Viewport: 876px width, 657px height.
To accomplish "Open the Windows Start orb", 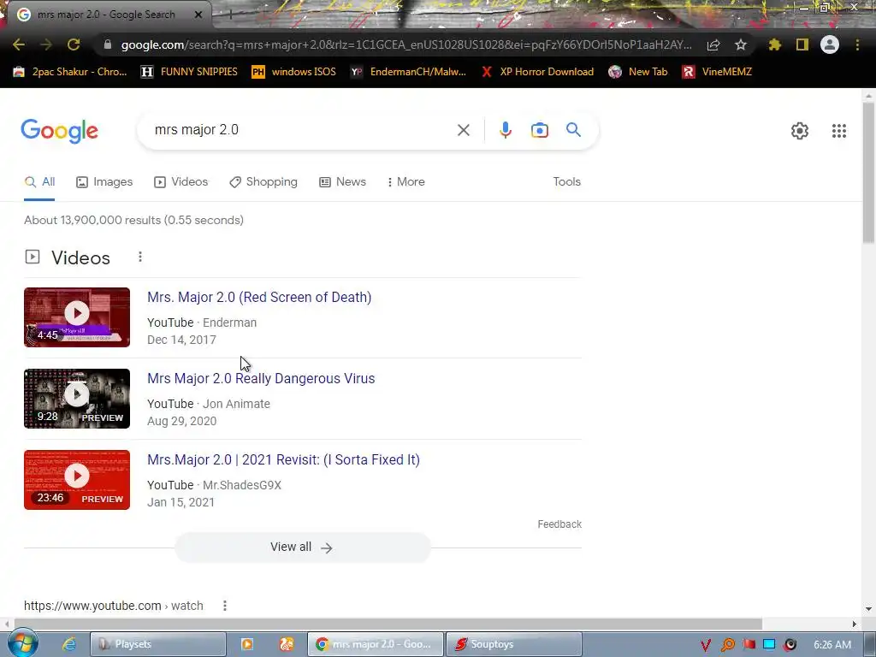I will 22,643.
